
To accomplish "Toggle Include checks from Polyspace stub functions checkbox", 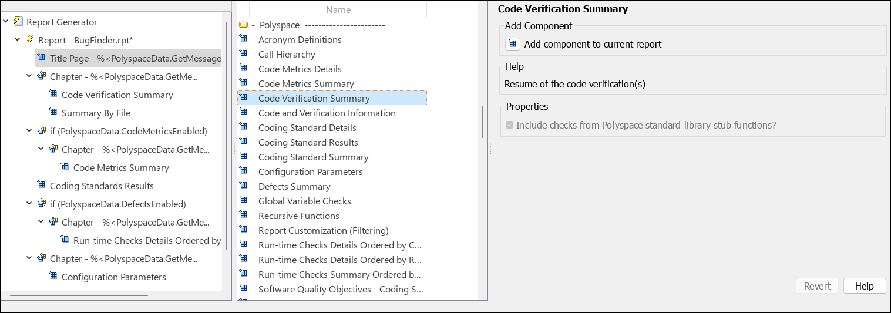I will tap(509, 125).
